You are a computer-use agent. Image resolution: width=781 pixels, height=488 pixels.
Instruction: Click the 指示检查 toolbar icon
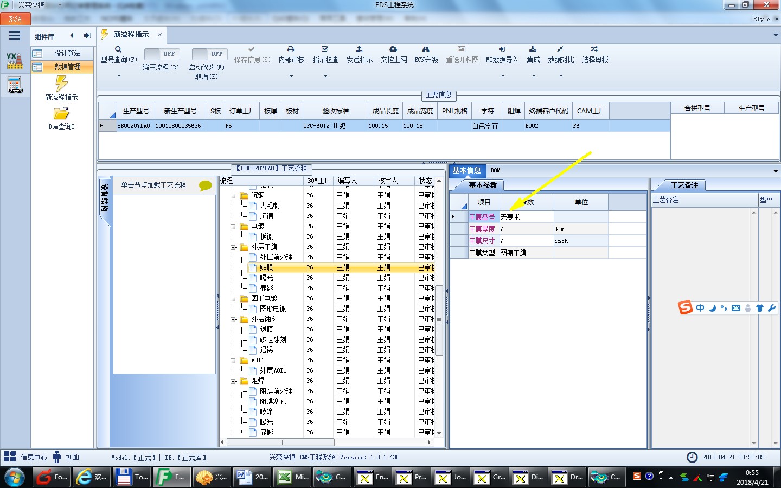pyautogui.click(x=325, y=49)
